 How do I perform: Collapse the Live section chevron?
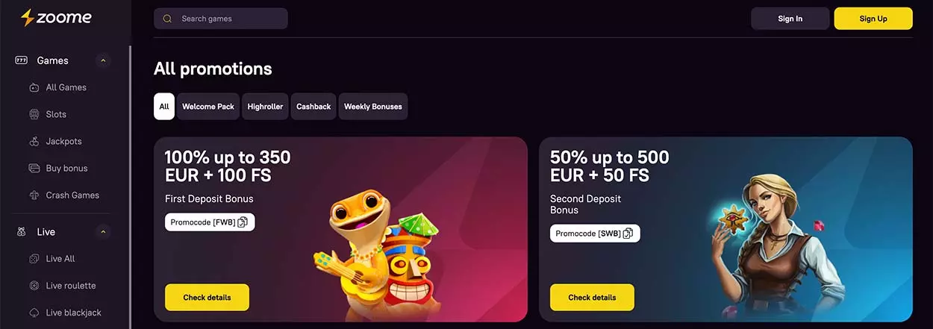(x=103, y=232)
